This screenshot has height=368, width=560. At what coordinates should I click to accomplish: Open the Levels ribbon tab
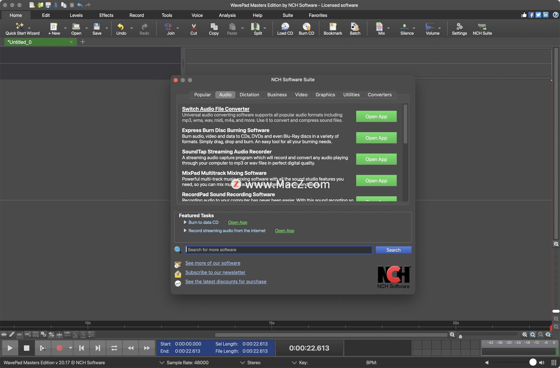(76, 15)
